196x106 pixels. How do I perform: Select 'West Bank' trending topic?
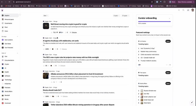147,103
